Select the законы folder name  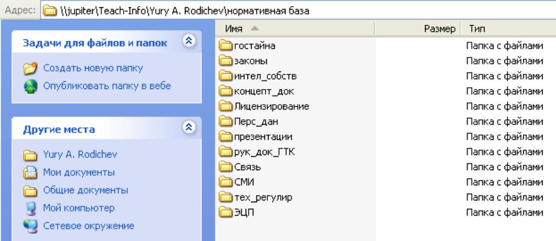(250, 61)
